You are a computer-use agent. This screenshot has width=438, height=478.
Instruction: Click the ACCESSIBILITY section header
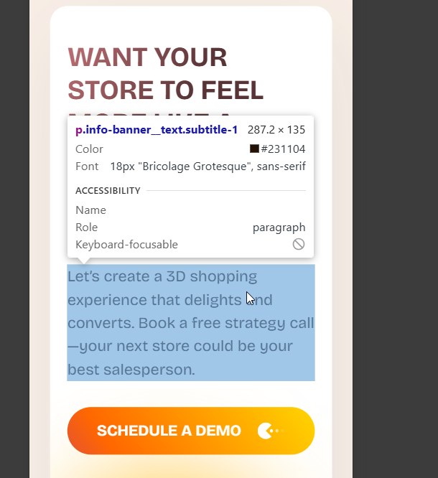coord(108,190)
